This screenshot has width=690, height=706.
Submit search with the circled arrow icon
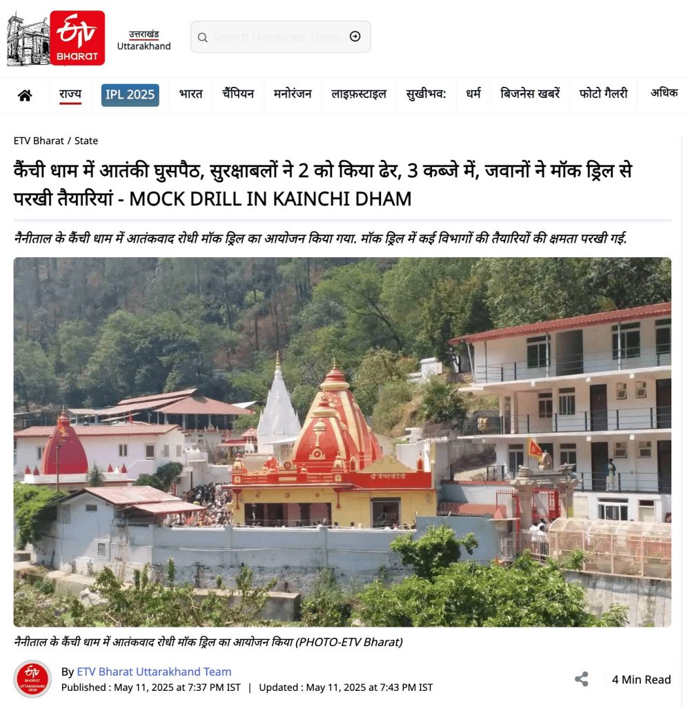tap(355, 37)
